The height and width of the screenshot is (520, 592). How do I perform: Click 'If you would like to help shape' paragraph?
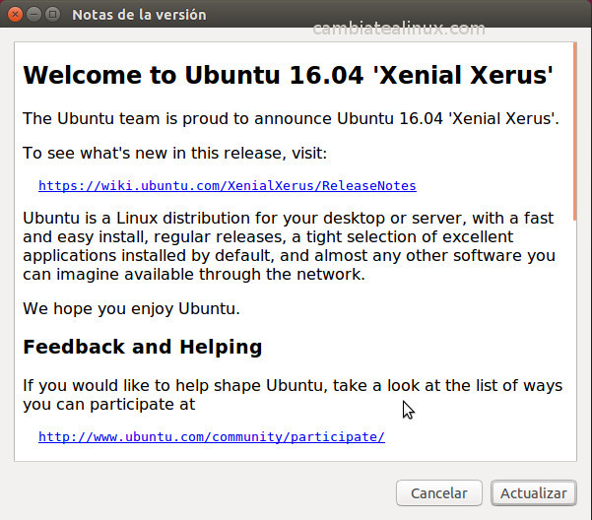tap(293, 395)
